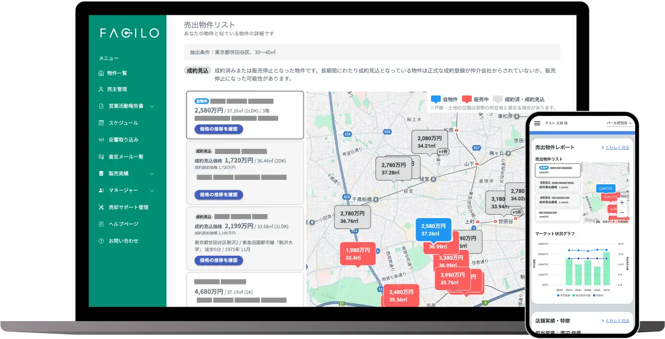Open the hamburger menu on the mobile report
Screen dimensions: 665x339
(x=537, y=123)
